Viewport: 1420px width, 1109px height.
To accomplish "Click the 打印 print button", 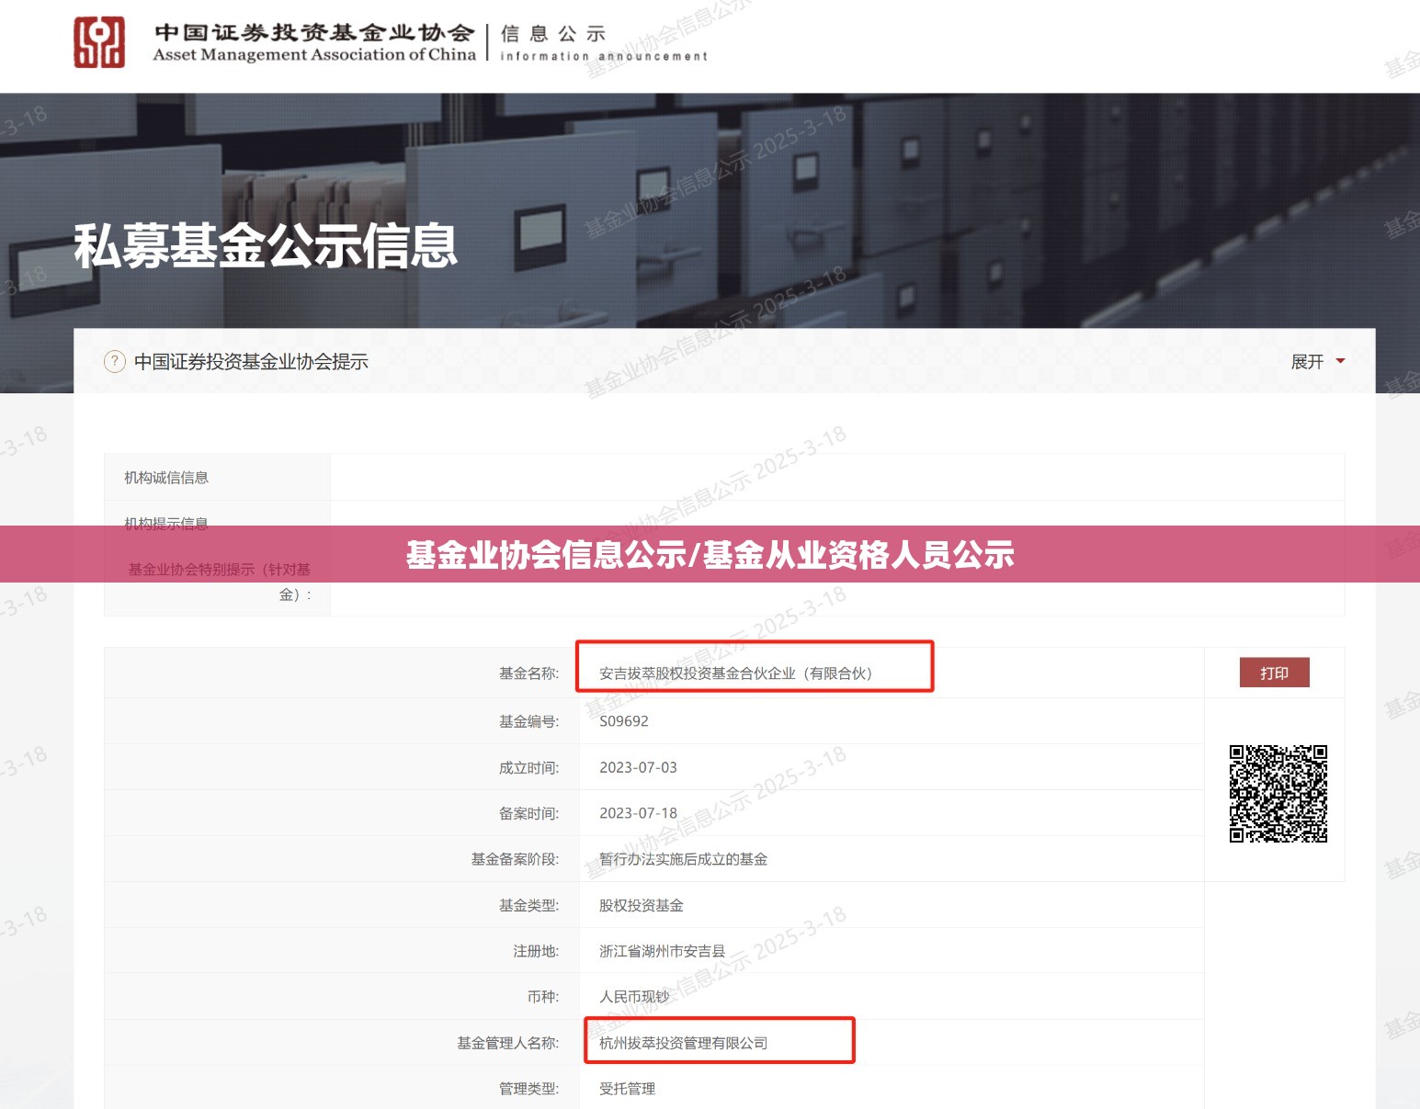I will pyautogui.click(x=1274, y=673).
